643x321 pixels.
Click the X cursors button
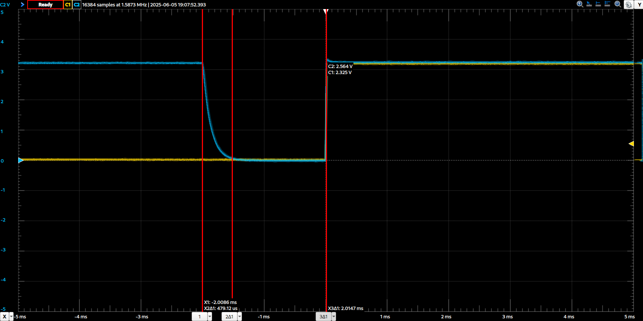point(5,316)
